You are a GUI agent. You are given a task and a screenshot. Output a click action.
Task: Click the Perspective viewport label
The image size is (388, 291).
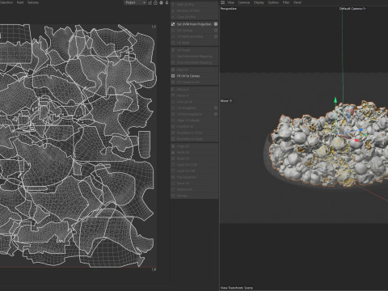coord(229,9)
